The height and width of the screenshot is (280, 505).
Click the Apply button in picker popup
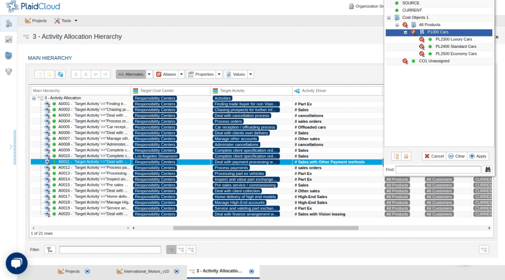478,156
